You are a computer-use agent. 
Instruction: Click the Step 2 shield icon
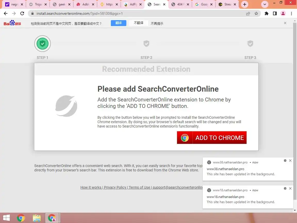146,43
